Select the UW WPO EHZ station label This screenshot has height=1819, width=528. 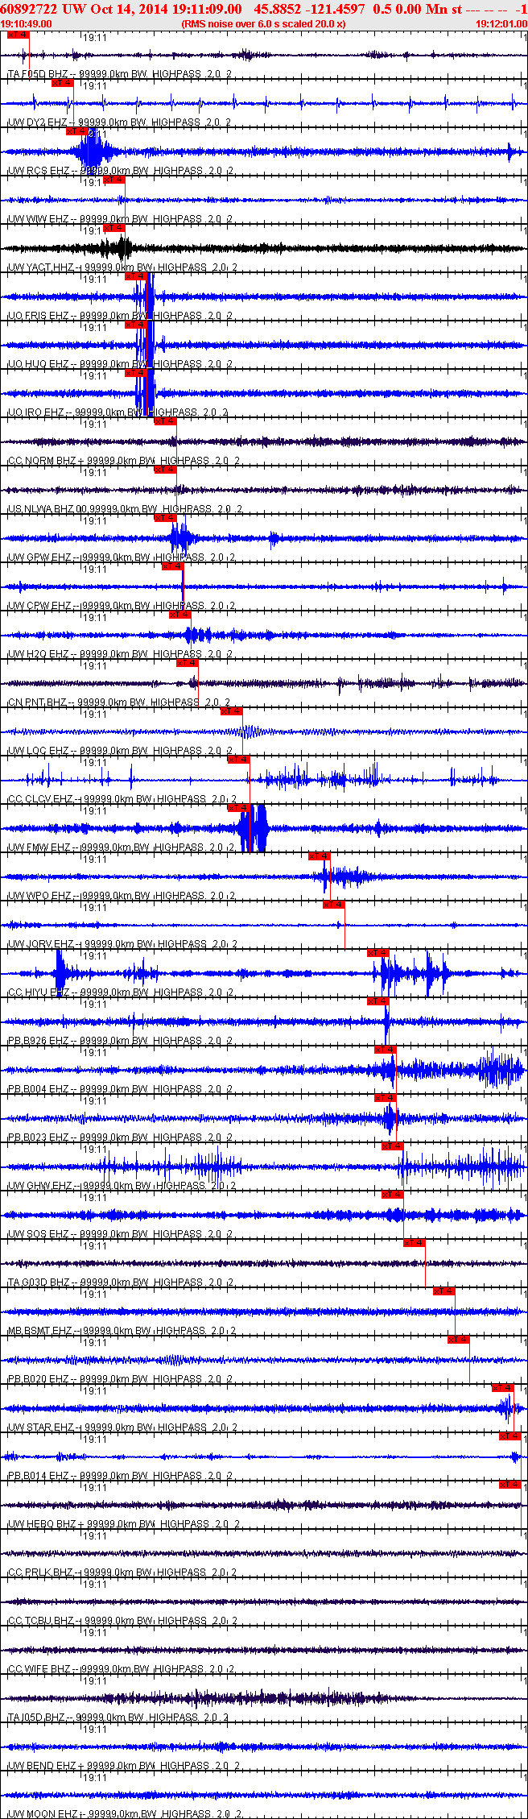(x=121, y=896)
